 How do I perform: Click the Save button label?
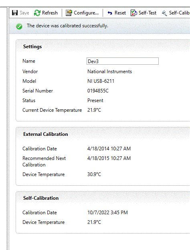[x=24, y=13]
